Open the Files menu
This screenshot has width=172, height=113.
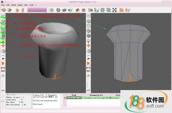pyautogui.click(x=3, y=5)
